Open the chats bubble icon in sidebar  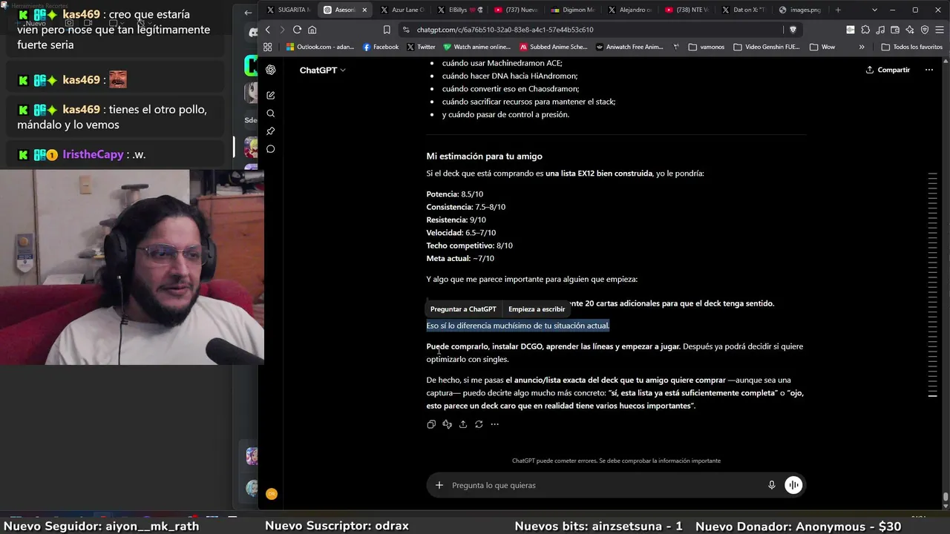271,149
